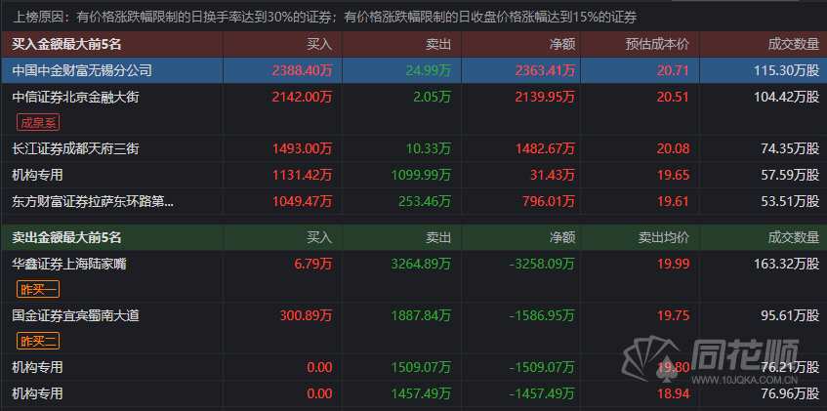Image resolution: width=827 pixels, height=411 pixels.
Task: Click the 净额 header in buy table
Action: coord(562,44)
